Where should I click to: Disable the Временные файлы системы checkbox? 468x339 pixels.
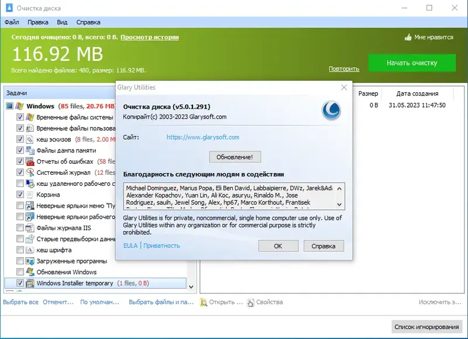(x=19, y=116)
